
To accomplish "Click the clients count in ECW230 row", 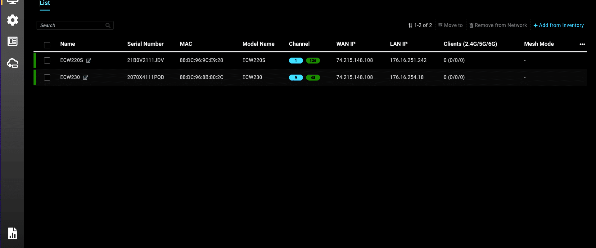I will coord(454,77).
